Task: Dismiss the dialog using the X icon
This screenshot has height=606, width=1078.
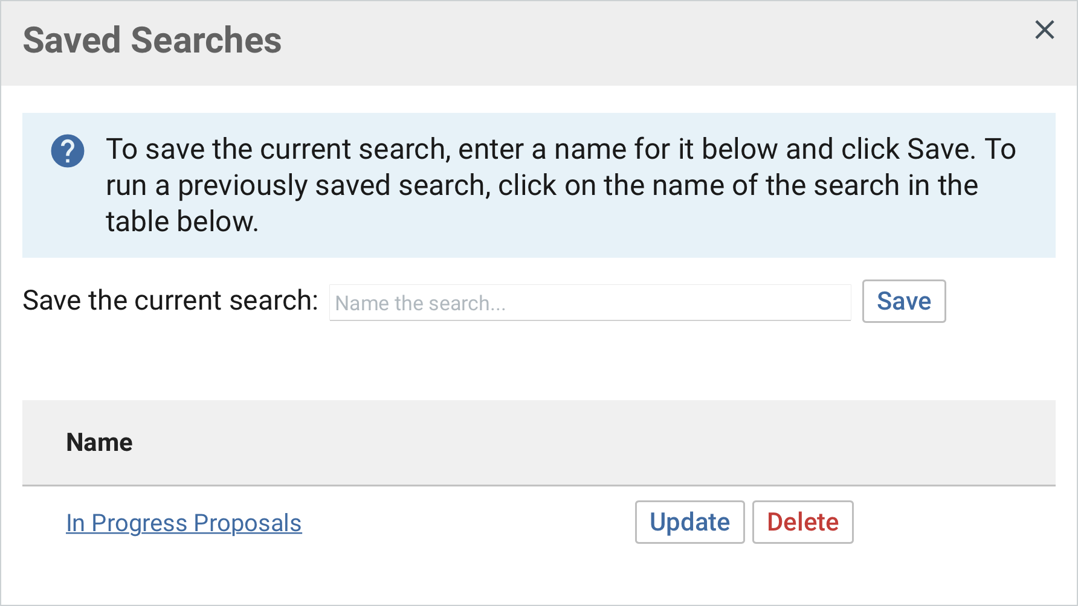Action: (x=1044, y=30)
